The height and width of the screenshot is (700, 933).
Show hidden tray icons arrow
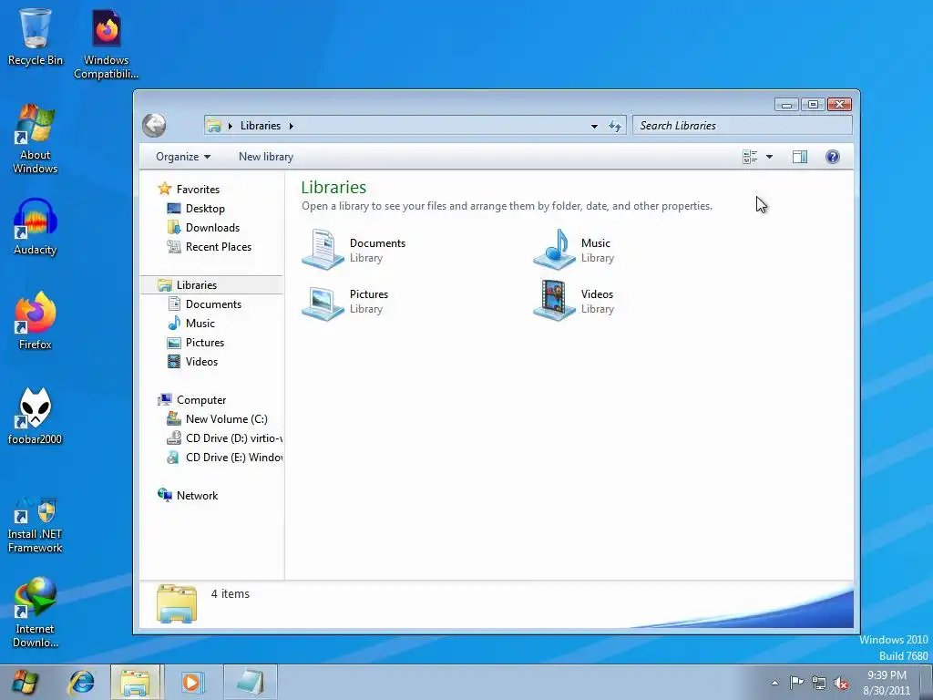pyautogui.click(x=774, y=683)
